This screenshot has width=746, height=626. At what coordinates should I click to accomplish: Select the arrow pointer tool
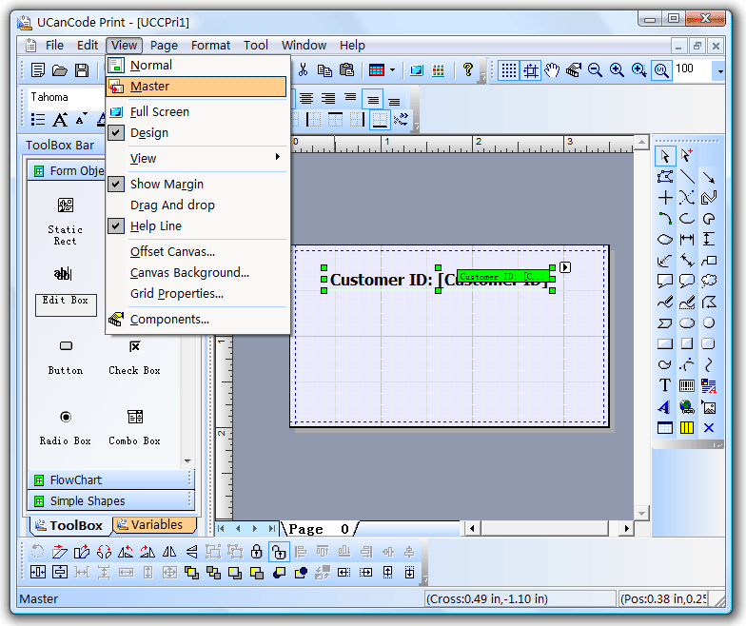click(664, 156)
